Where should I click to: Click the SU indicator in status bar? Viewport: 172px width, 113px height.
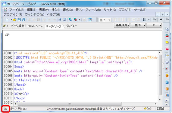point(5,109)
